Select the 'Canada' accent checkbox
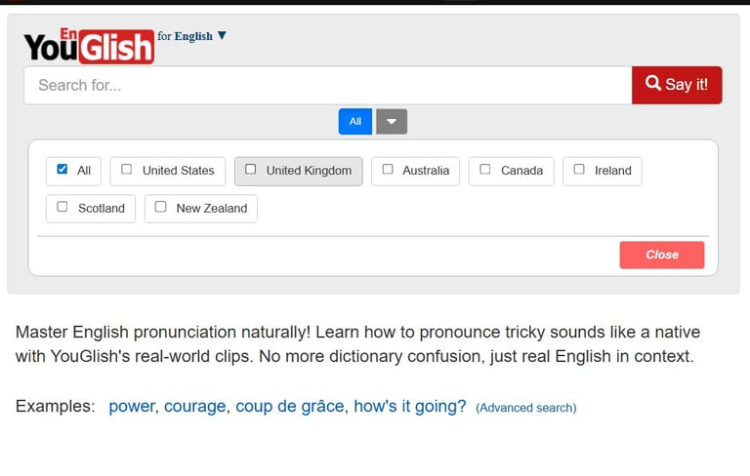 tap(485, 169)
